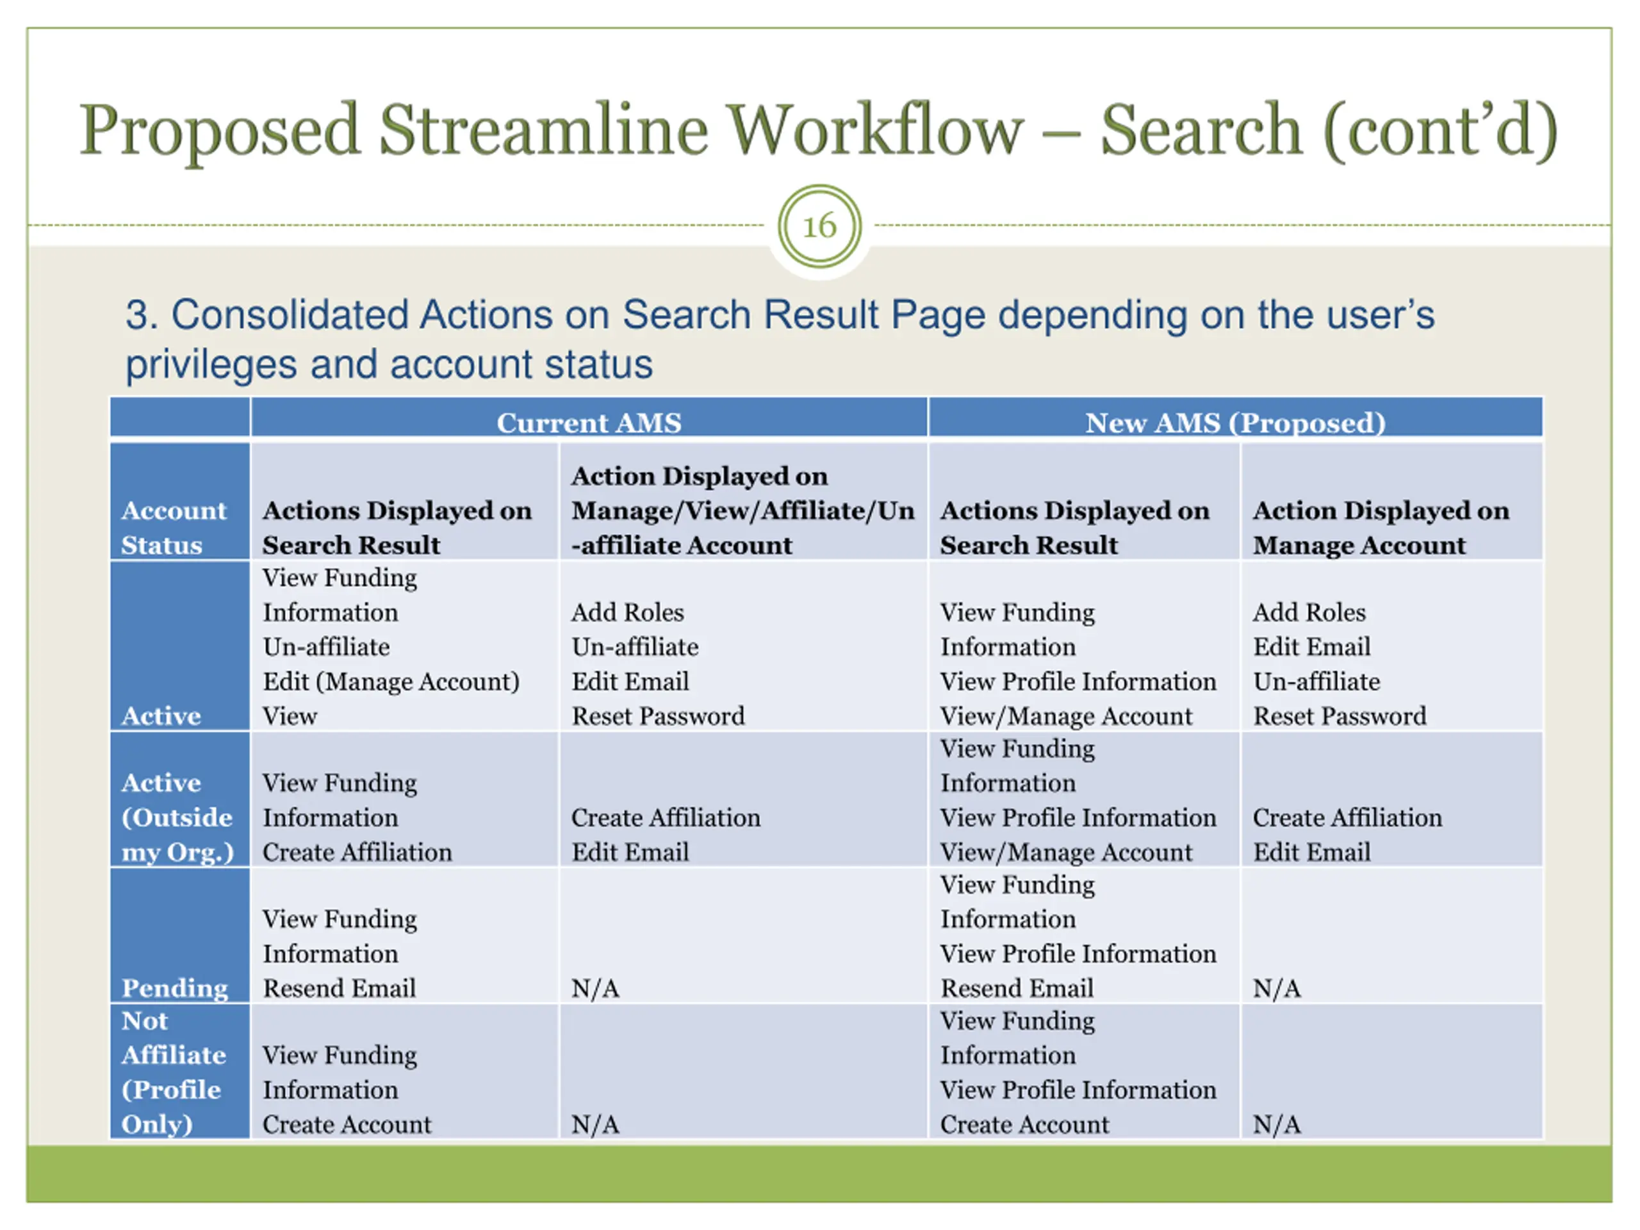This screenshot has width=1640, height=1230.
Task: Click 'Create Affiliation' in New AMS Manage Account
Action: point(1347,817)
